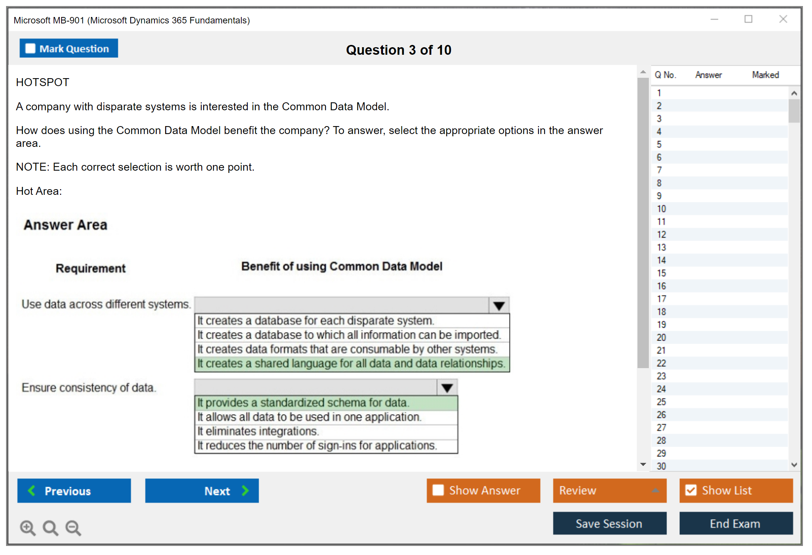Expand the Review dropdown menu
The image size is (812, 555).
pos(655,490)
